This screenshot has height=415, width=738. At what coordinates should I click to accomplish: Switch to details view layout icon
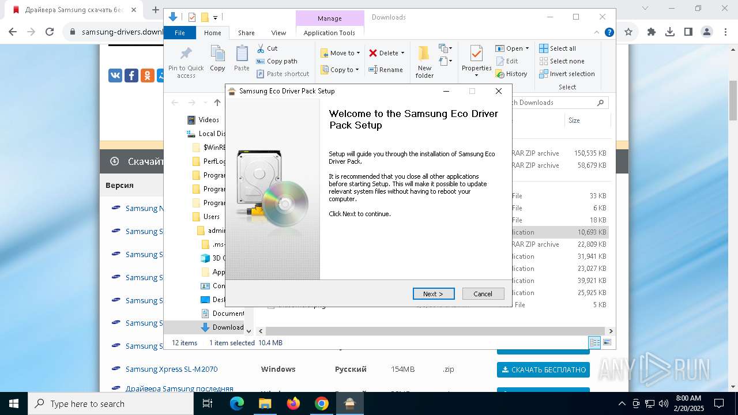(595, 342)
